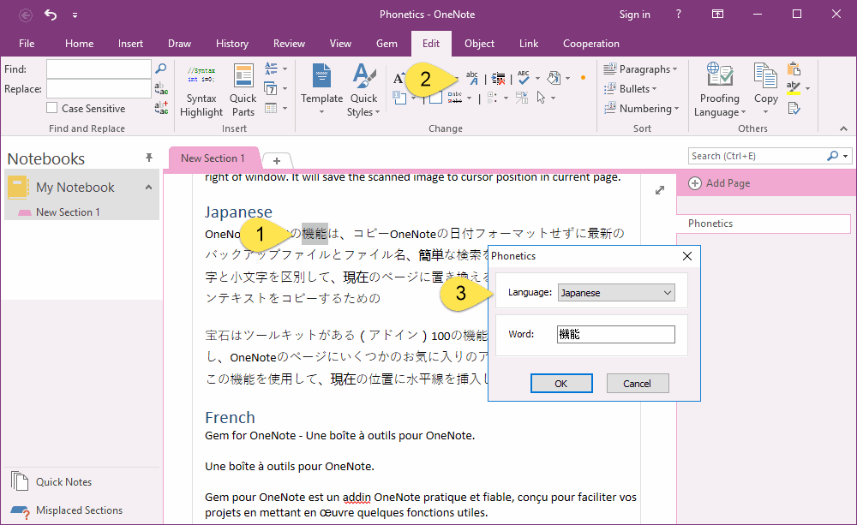This screenshot has width=857, height=525.
Task: Click the Find text field
Action: 99,69
